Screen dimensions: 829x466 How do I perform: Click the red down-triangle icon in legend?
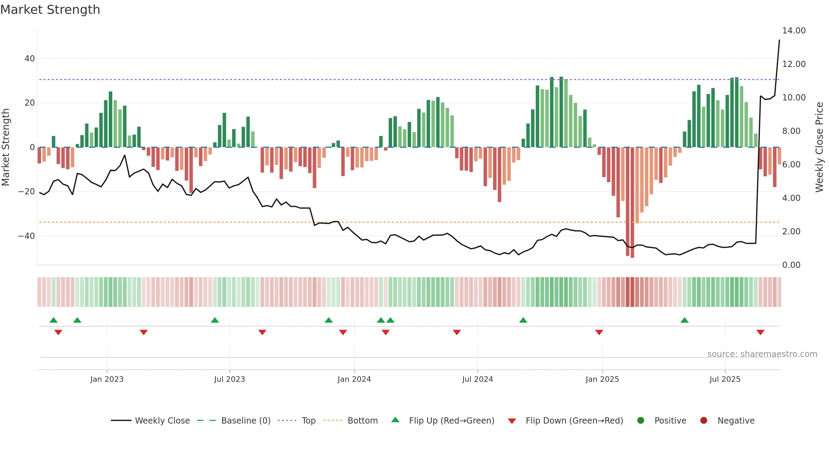(x=512, y=421)
